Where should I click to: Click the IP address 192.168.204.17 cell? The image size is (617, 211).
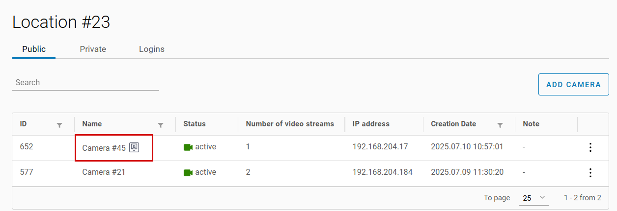pos(380,147)
